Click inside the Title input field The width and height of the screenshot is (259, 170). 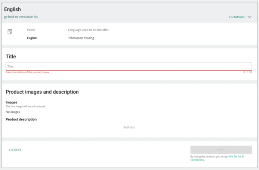coord(129,66)
